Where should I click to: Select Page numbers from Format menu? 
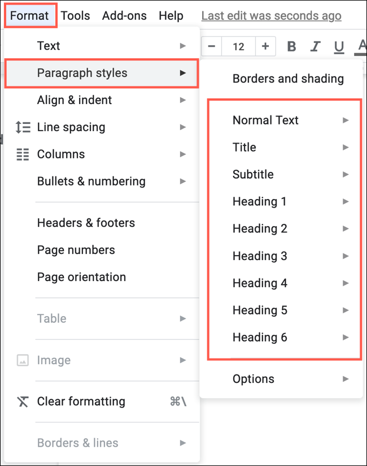[x=76, y=250]
